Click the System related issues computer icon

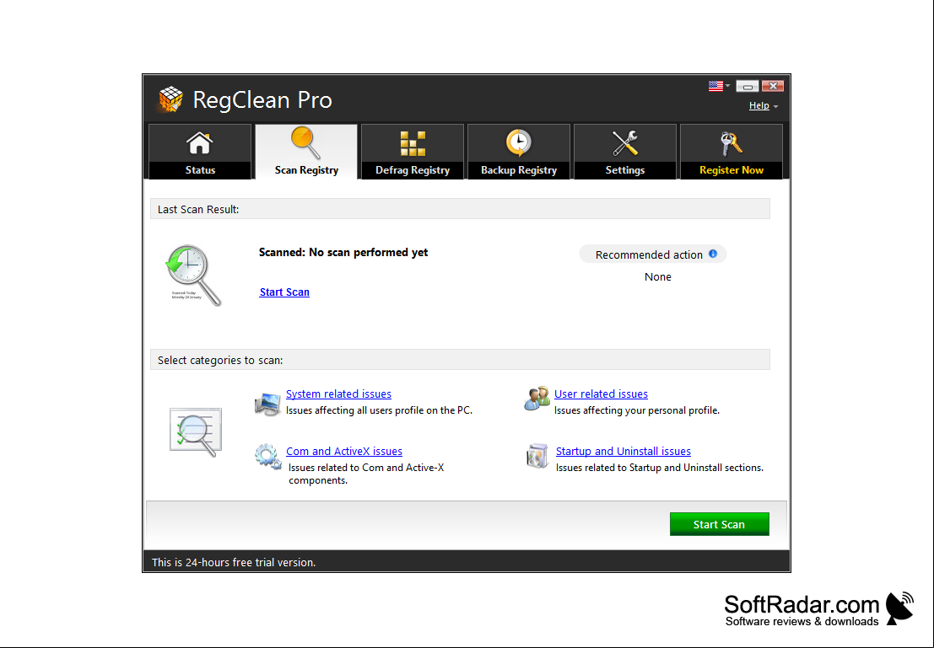(x=267, y=404)
